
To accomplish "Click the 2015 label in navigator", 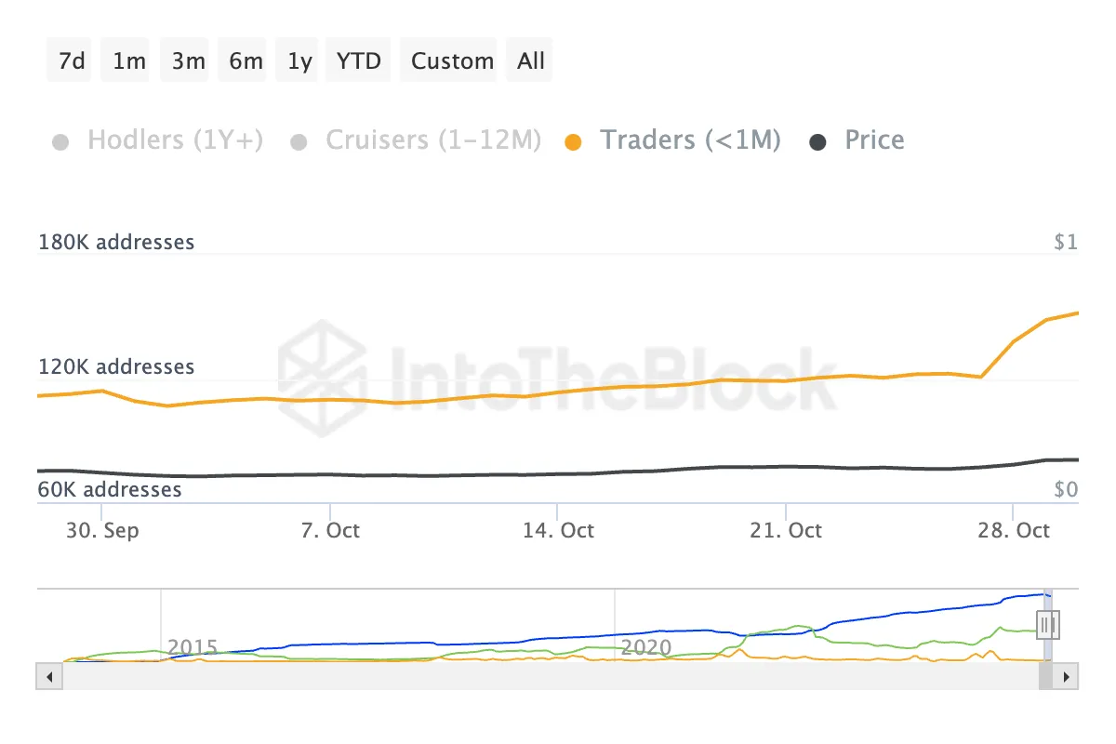I will pos(193,647).
